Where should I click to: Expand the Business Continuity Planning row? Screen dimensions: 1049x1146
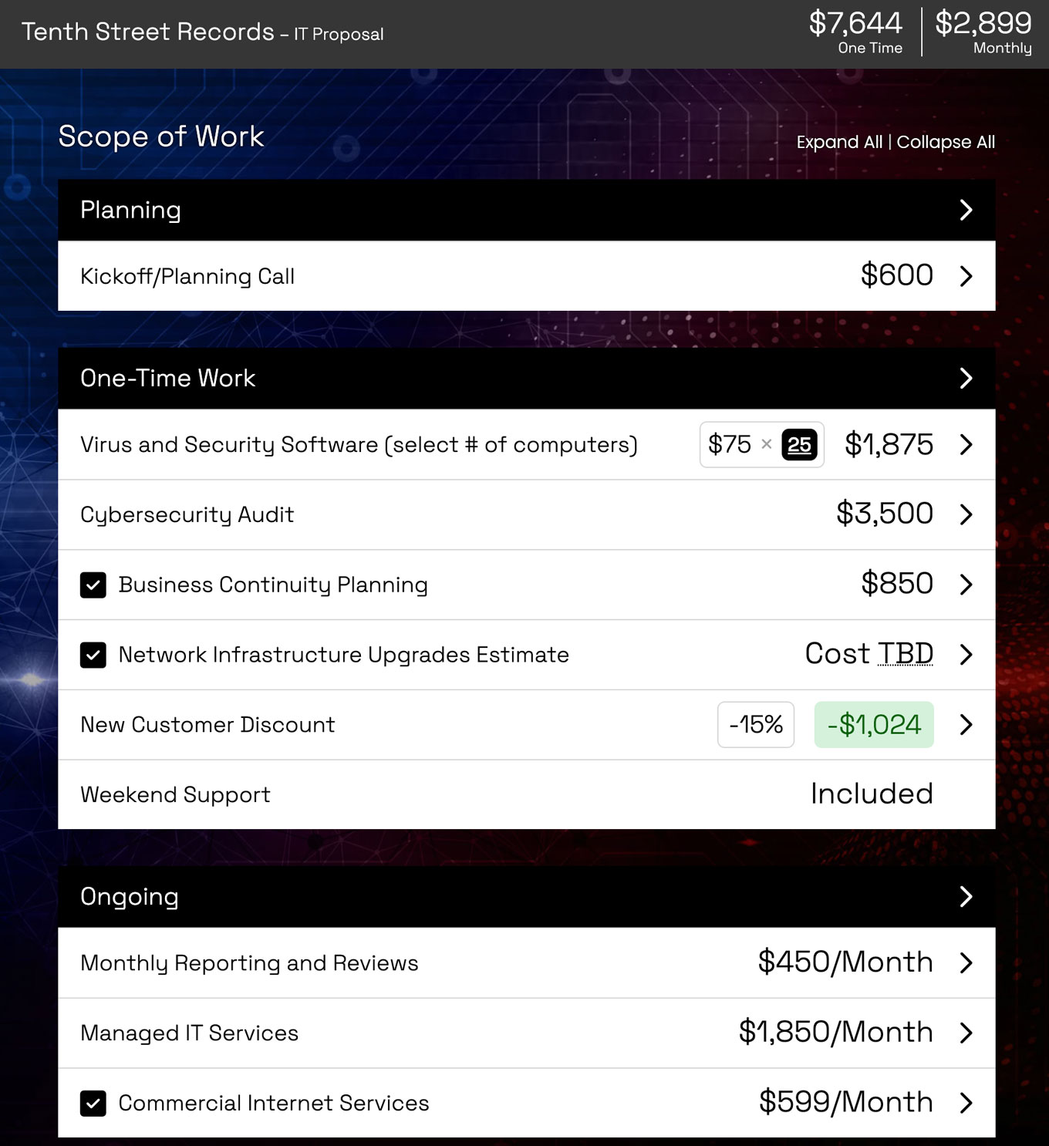966,585
